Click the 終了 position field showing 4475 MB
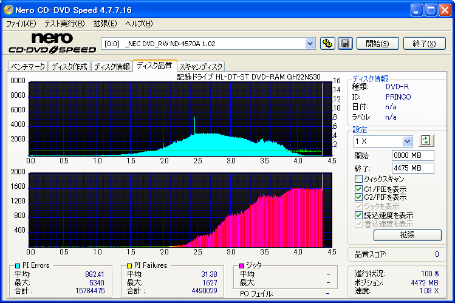This screenshot has width=455, height=303. click(412, 168)
